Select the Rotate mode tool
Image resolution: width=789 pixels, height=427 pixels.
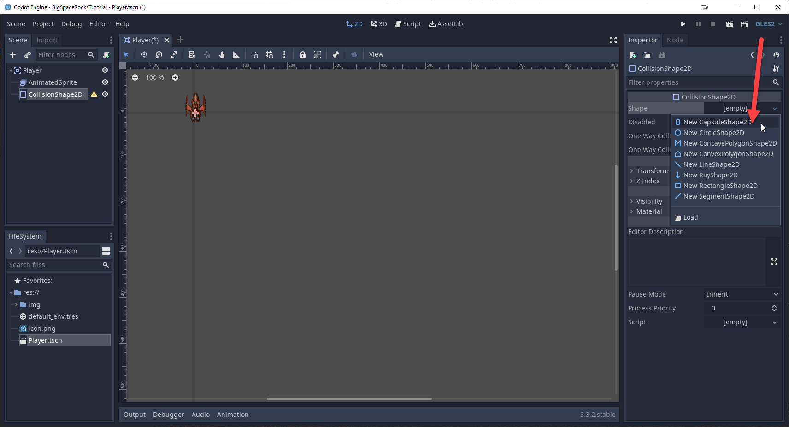coord(159,54)
